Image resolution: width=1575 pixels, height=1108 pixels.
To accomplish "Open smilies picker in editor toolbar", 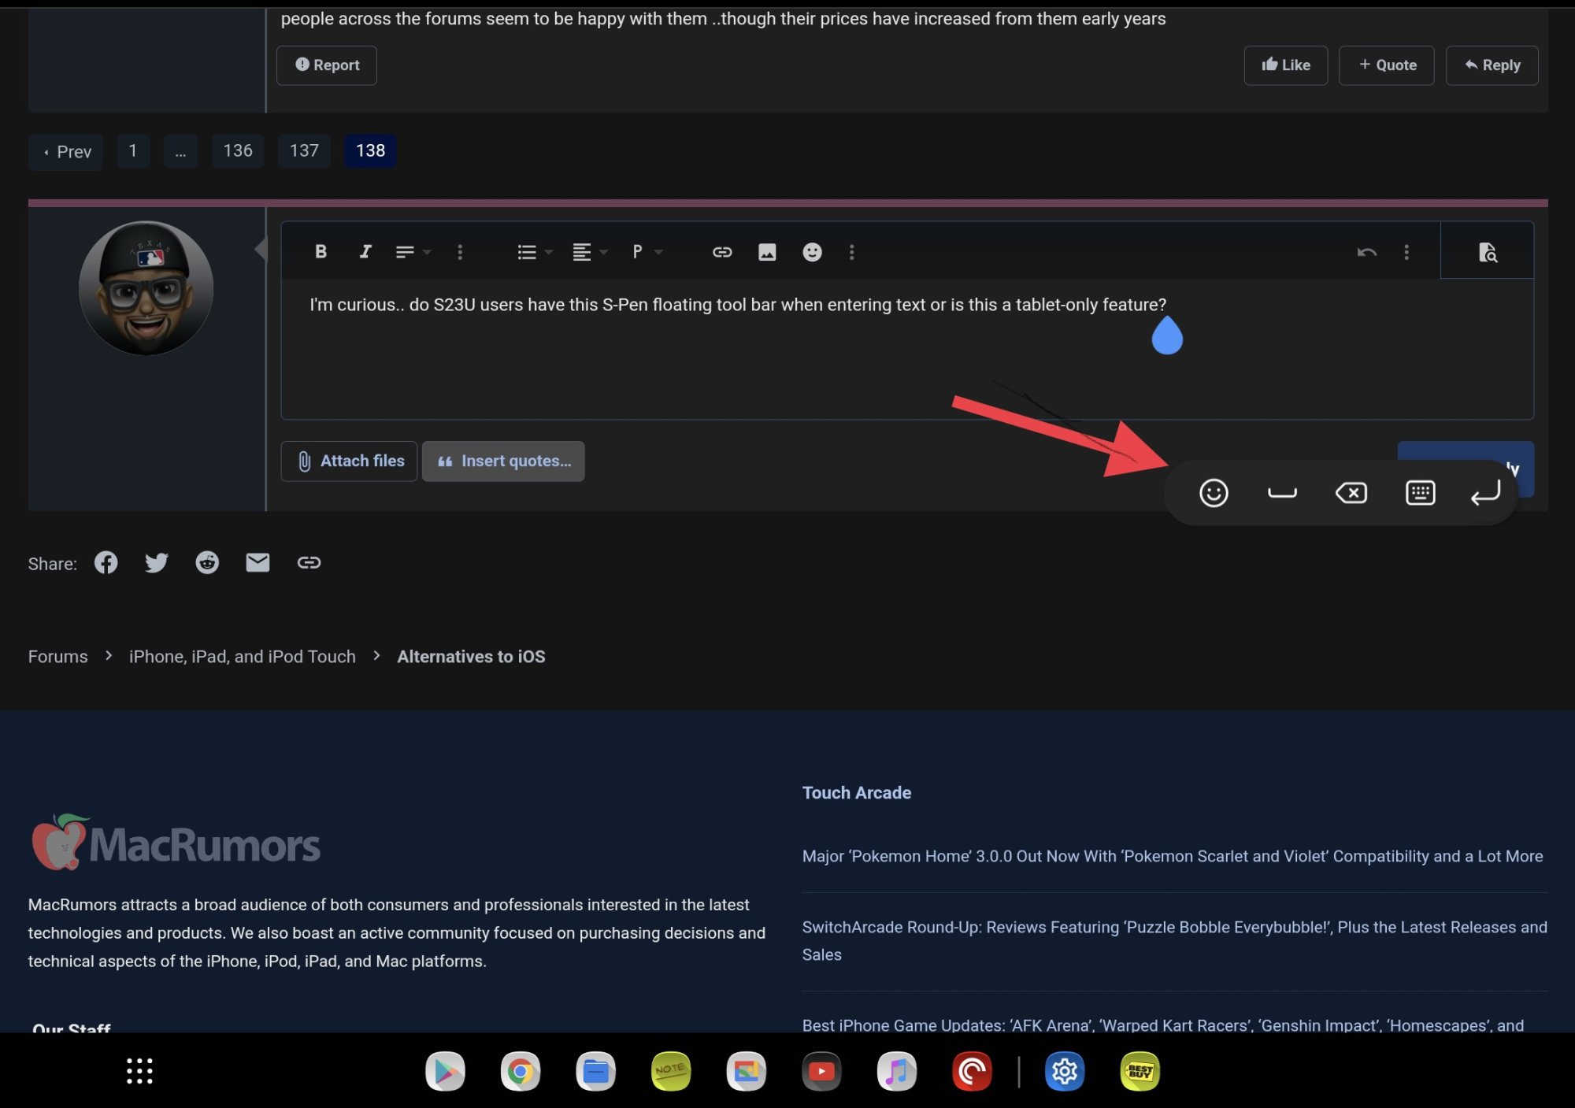I will point(812,252).
